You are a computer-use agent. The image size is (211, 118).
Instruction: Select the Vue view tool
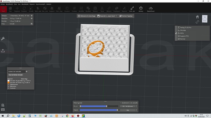(x=3, y=9)
